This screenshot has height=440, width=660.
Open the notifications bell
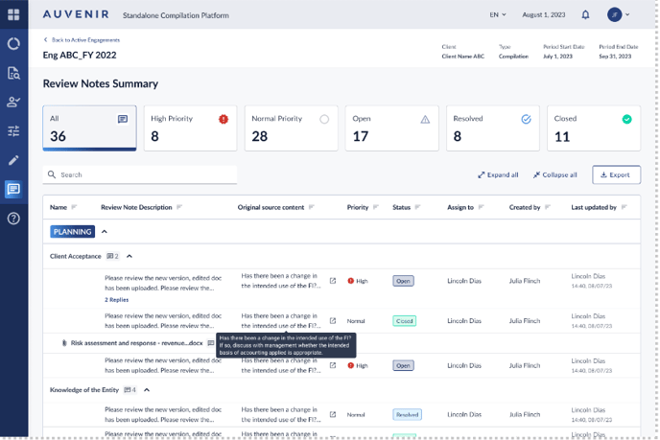[x=585, y=15]
